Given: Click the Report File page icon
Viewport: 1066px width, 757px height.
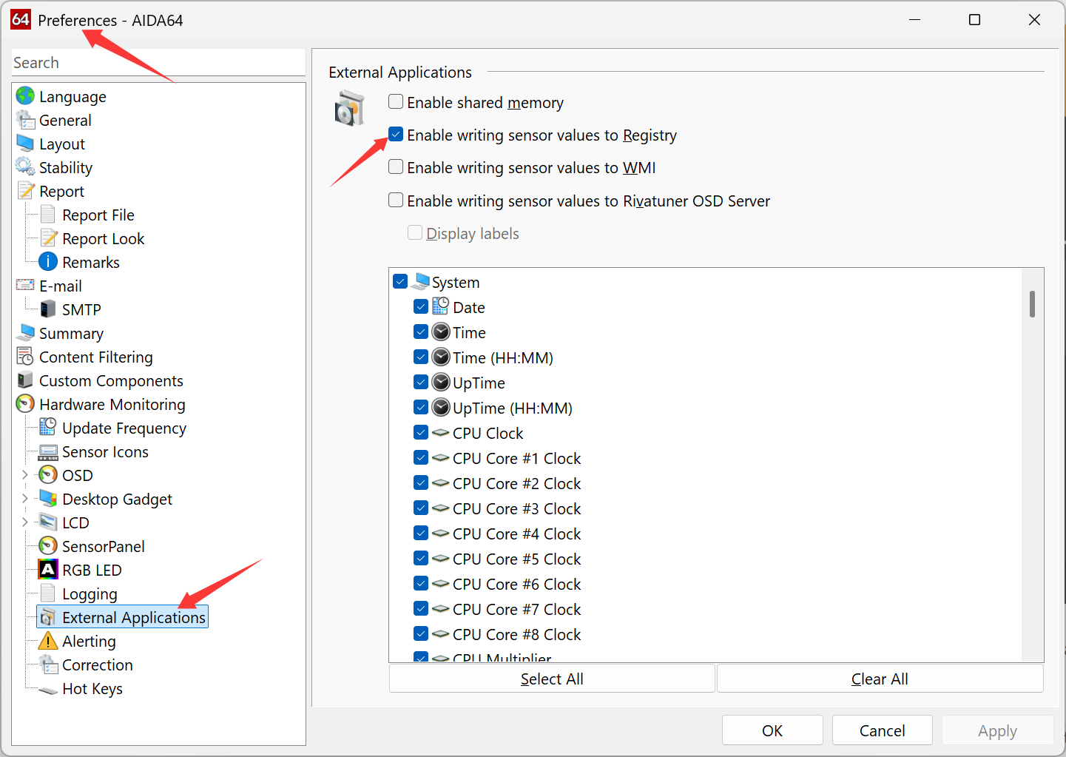Looking at the screenshot, I should coord(48,215).
